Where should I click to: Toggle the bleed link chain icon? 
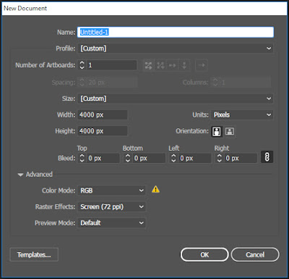click(267, 157)
